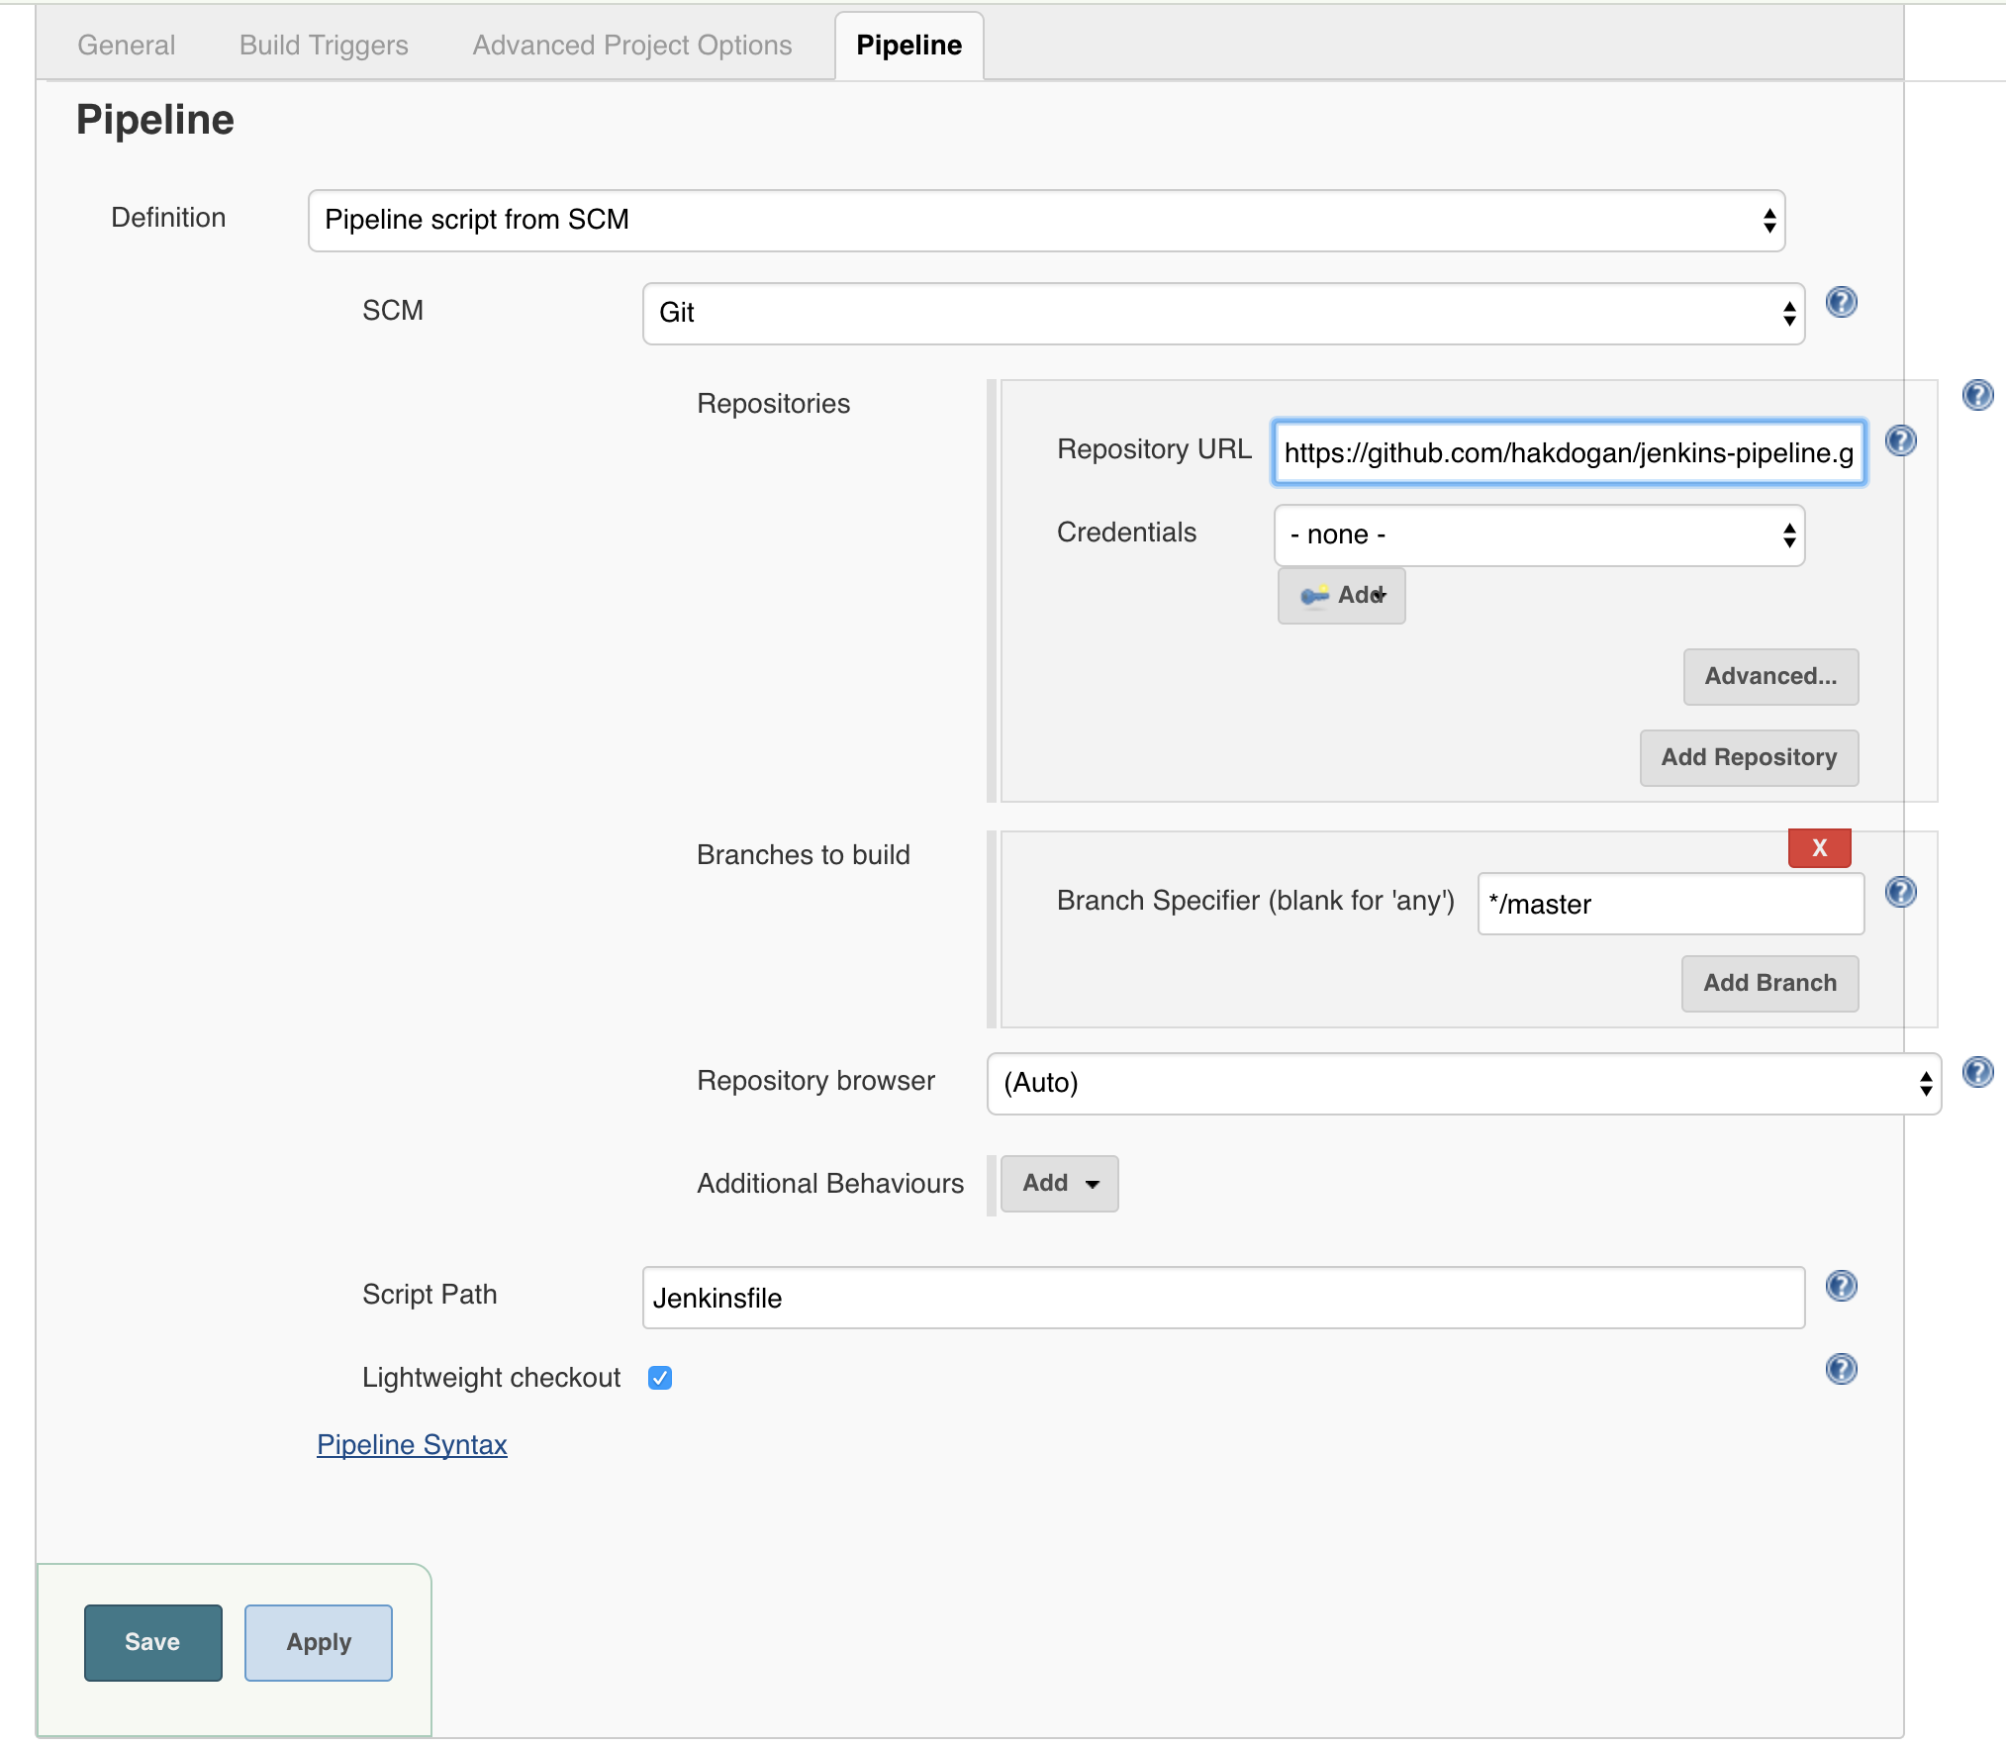The width and height of the screenshot is (2006, 1748).
Task: Click help icon for Script Path
Action: pos(1841,1286)
